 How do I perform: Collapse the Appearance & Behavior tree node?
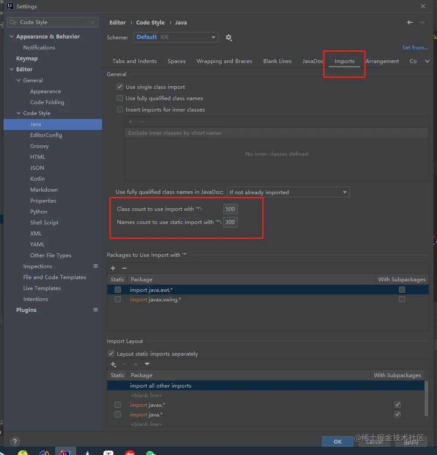(12, 36)
